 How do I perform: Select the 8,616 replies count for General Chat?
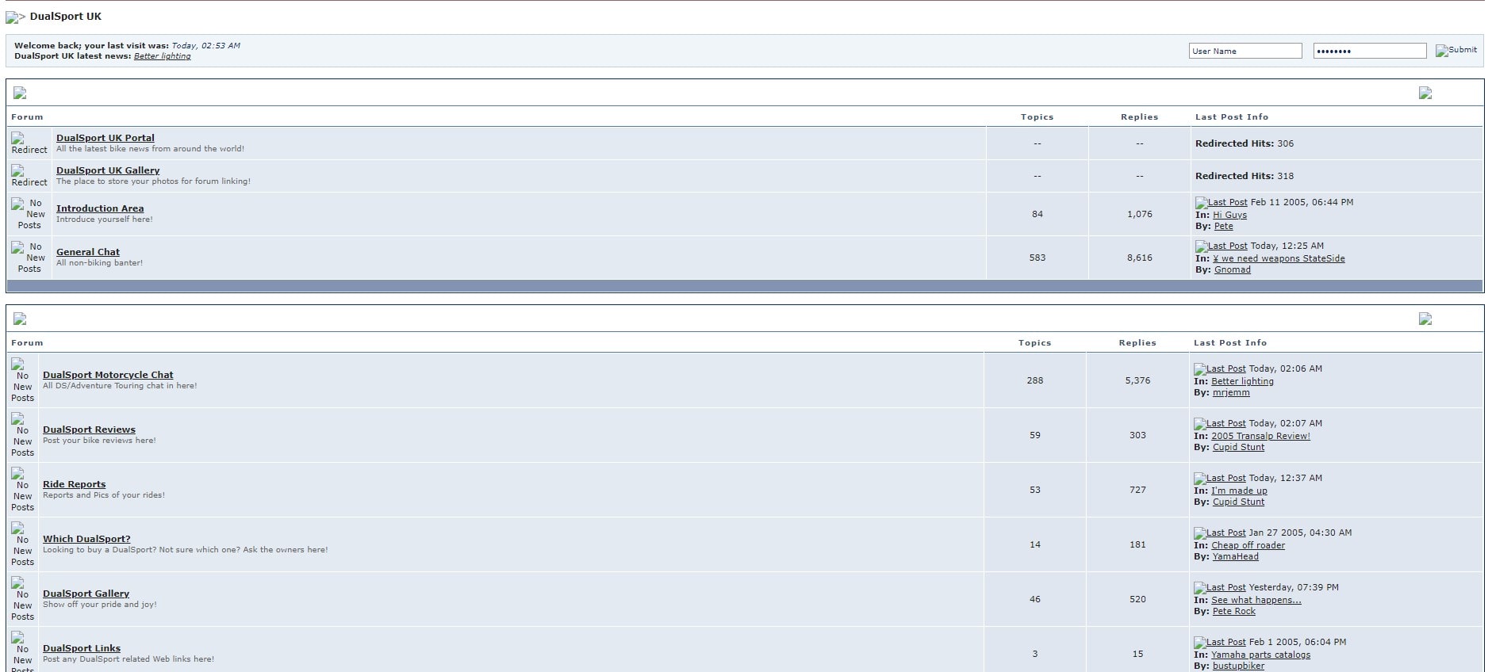pos(1139,258)
